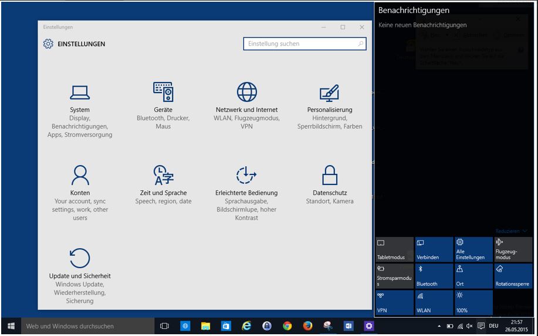This screenshot has width=538, height=336.
Task: Open Konten account settings
Action: tap(80, 192)
